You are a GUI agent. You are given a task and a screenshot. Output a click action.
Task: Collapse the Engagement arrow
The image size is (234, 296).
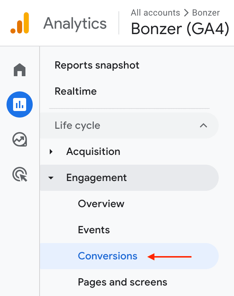click(x=51, y=178)
